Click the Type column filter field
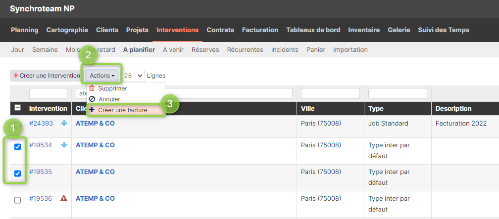499x219 pixels. 398,93
